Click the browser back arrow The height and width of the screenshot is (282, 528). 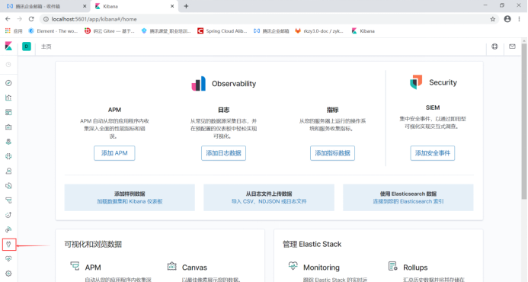point(8,19)
